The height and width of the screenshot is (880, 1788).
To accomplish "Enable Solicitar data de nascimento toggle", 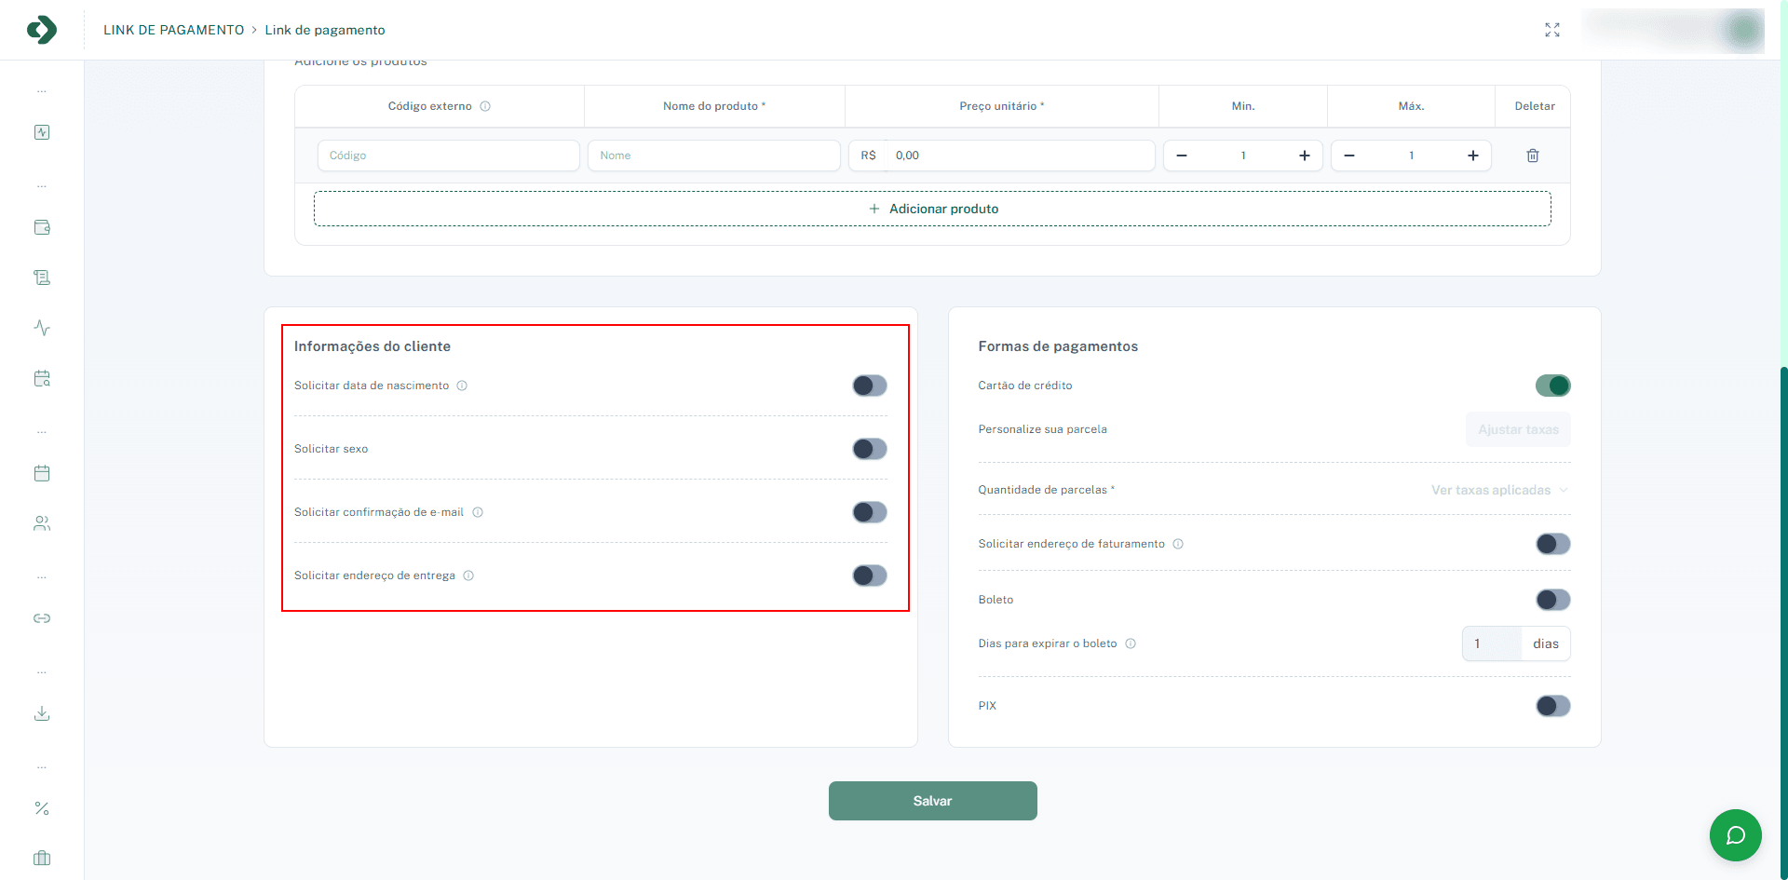I will coord(870,386).
